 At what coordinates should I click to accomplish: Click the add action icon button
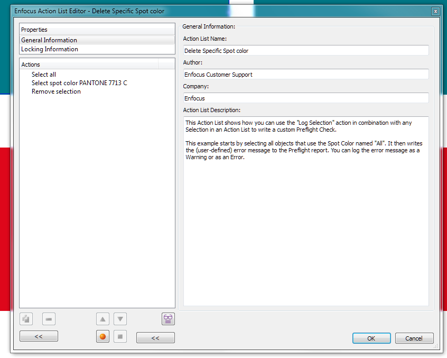click(26, 319)
